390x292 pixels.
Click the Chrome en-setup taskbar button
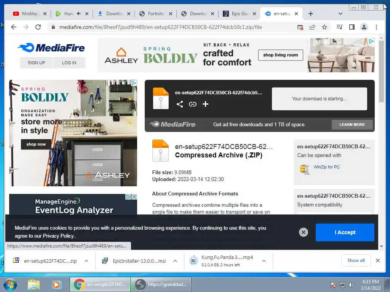tap(100, 284)
